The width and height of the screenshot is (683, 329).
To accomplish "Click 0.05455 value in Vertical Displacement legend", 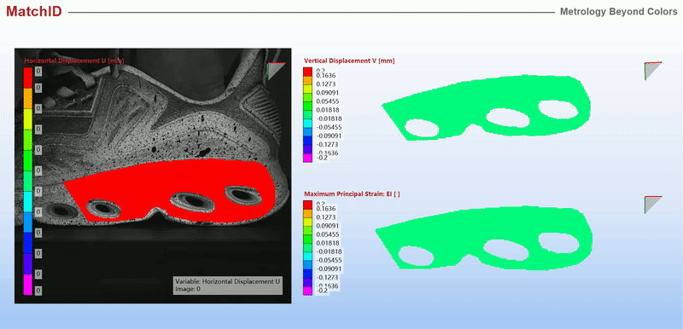I will [328, 101].
